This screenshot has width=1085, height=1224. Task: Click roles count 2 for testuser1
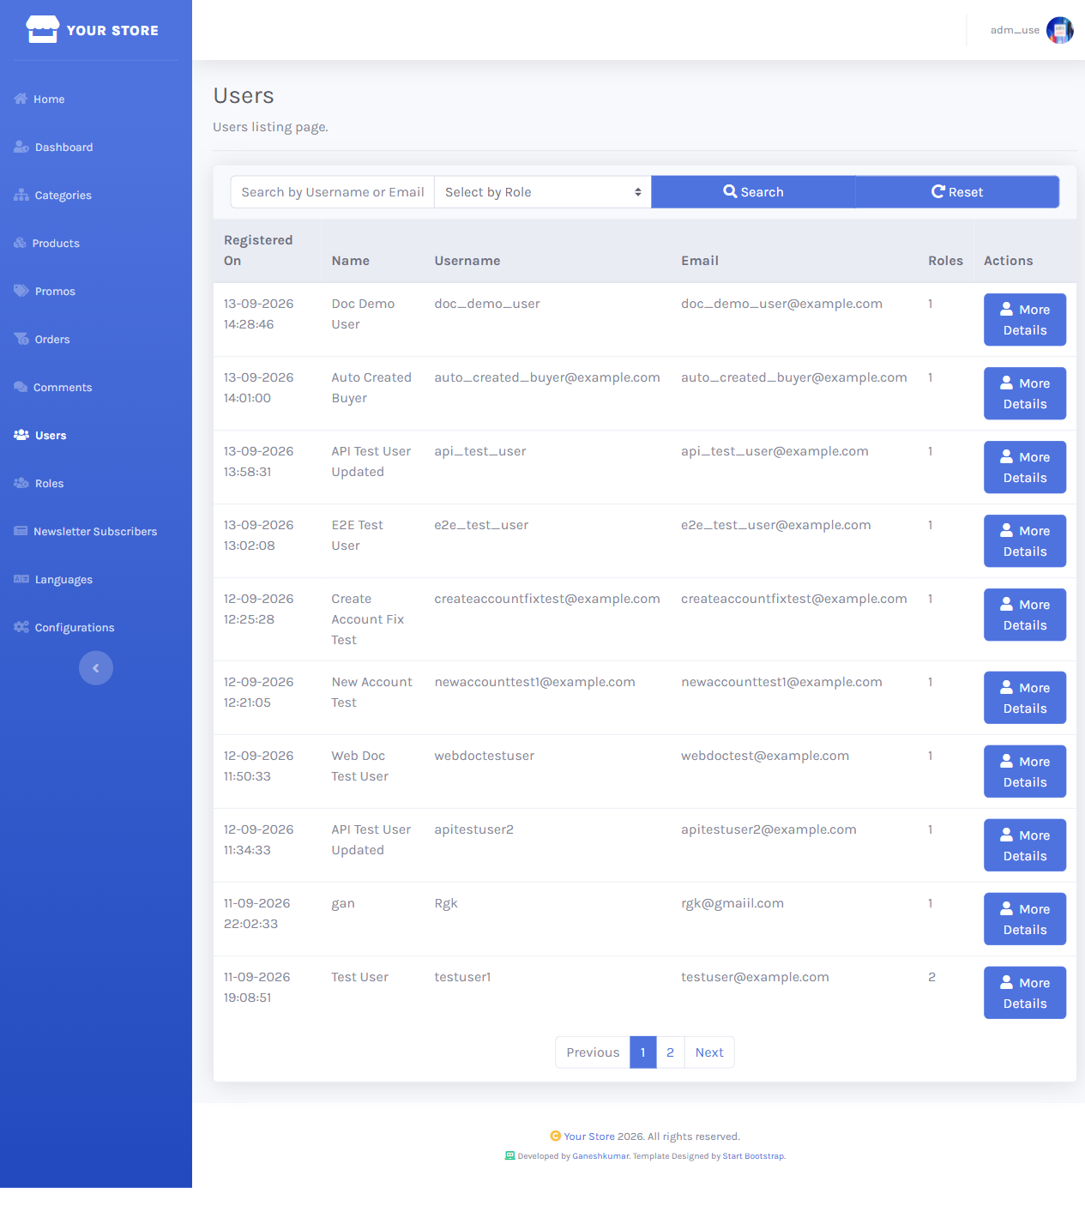pyautogui.click(x=931, y=977)
